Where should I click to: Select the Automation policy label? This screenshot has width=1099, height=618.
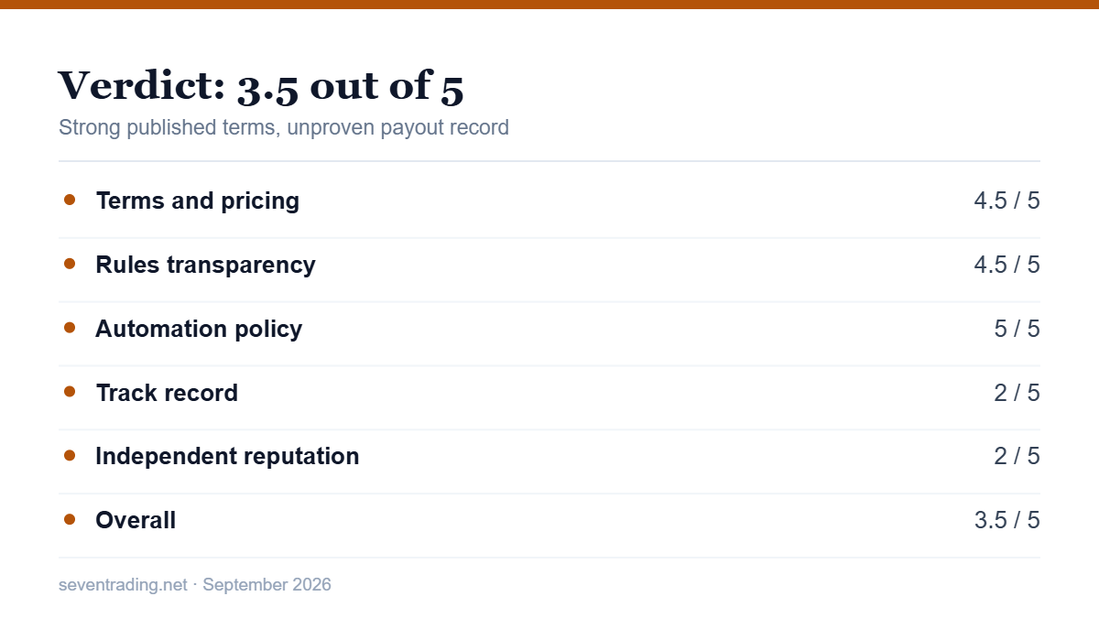[x=199, y=329]
